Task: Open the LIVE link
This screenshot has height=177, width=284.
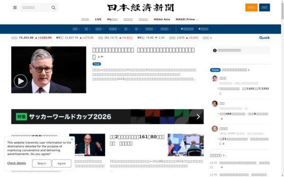Action: coord(98,19)
